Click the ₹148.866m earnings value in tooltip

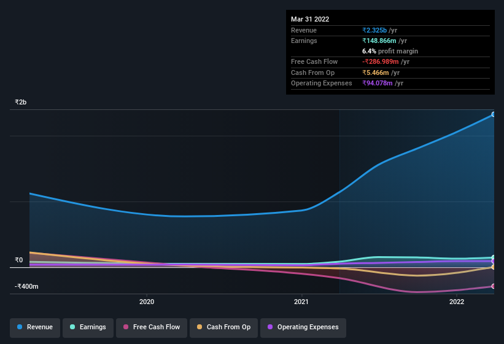click(379, 41)
